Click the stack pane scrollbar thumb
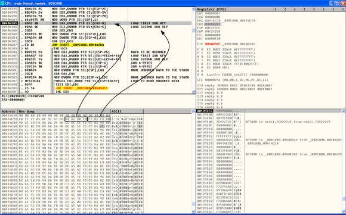 (x=344, y=199)
